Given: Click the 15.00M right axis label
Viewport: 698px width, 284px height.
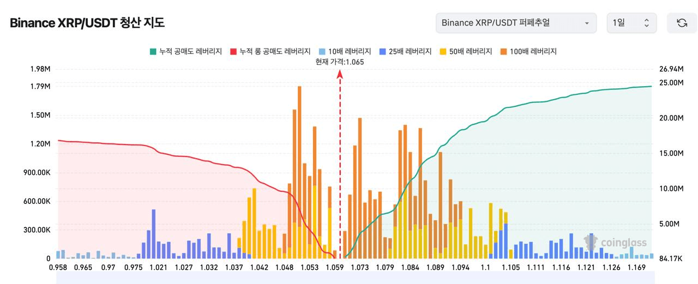Looking at the screenshot, I should (x=671, y=154).
